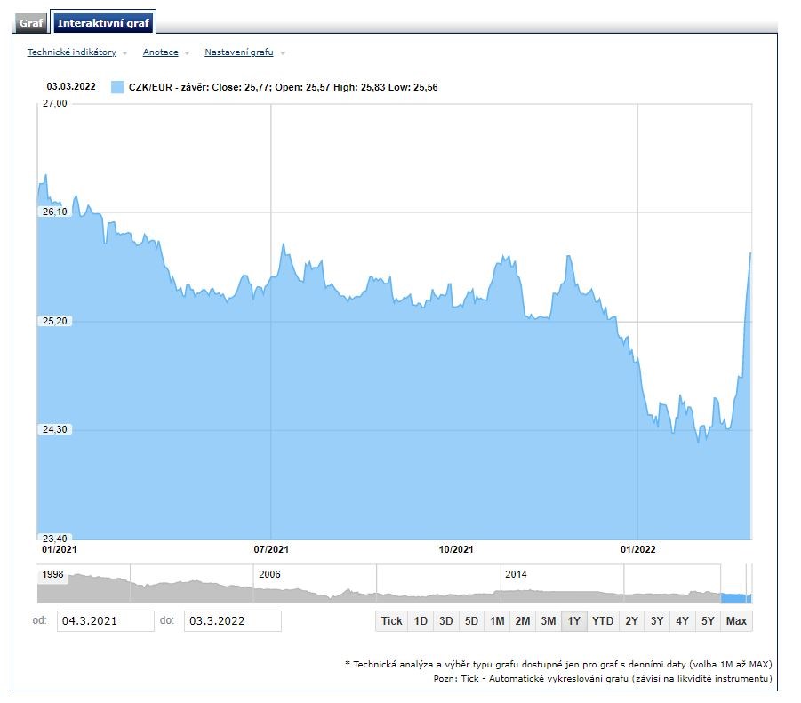Choose the 3D time range
Screen dimensions: 801x703
[x=446, y=621]
